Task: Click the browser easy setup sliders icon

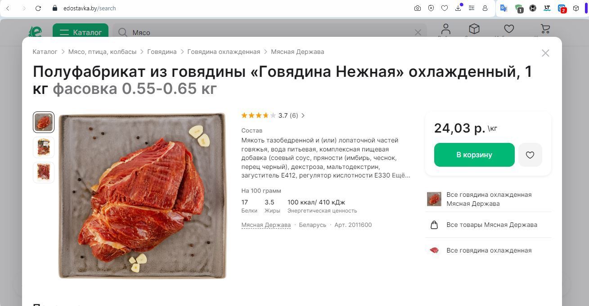Action: click(472, 8)
